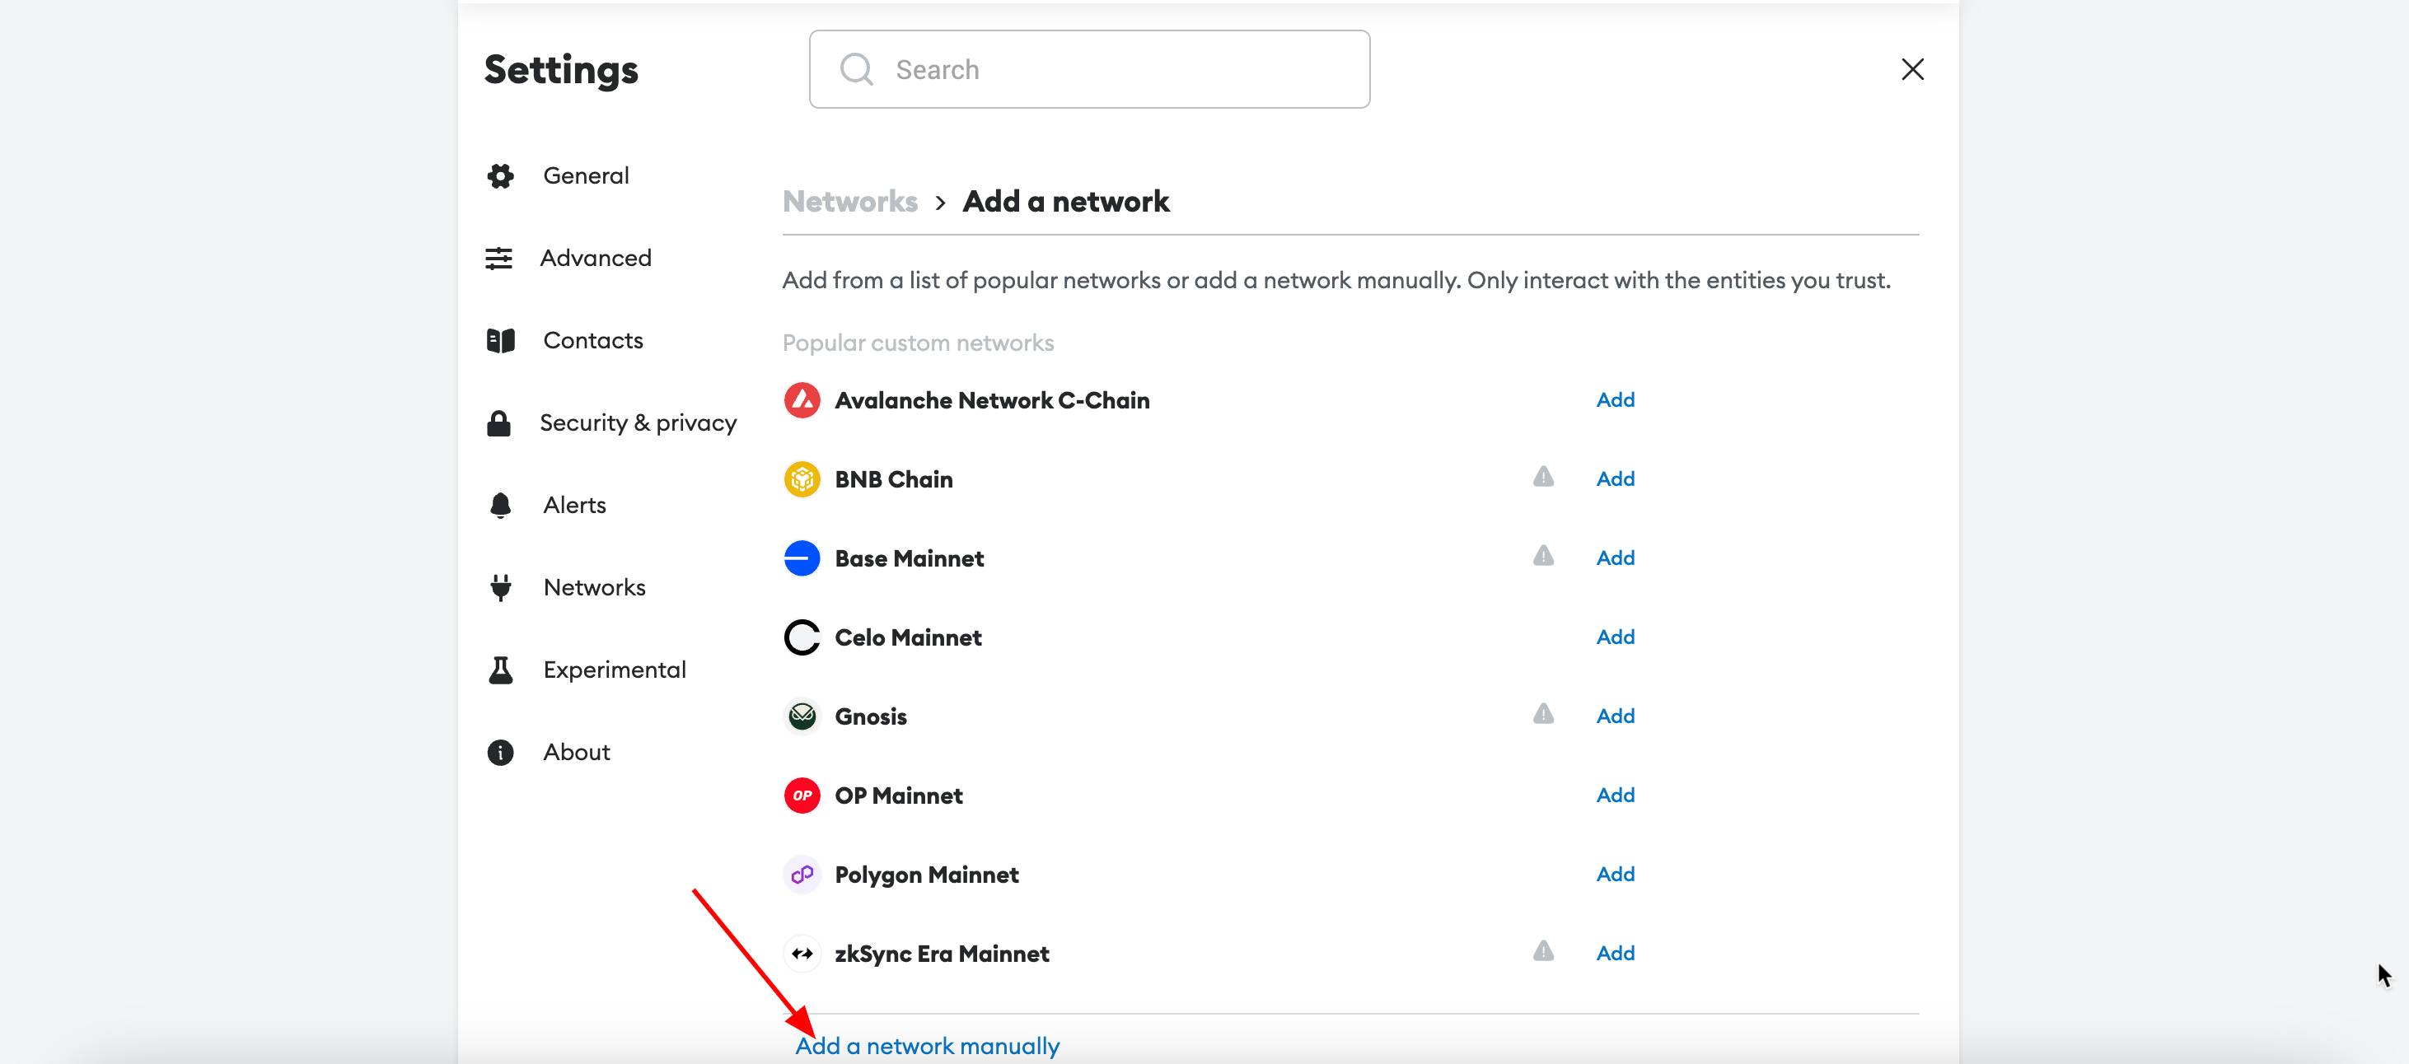Add the Polygon Mainnet network
Screen dimensions: 2409x1064
pos(1615,875)
